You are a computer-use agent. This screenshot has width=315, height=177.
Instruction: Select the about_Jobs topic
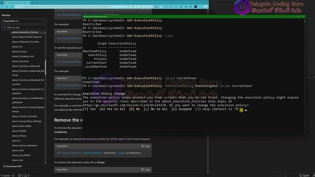[x=18, y=150]
